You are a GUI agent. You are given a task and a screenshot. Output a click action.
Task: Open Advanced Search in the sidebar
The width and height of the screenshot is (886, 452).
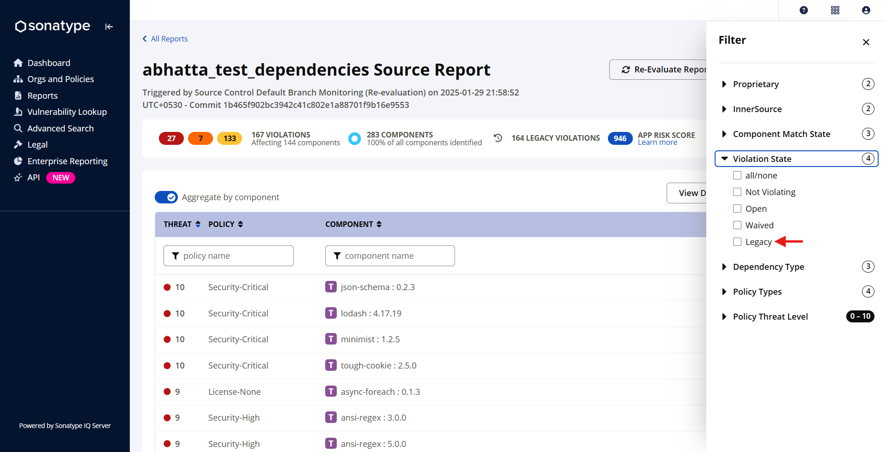(61, 128)
